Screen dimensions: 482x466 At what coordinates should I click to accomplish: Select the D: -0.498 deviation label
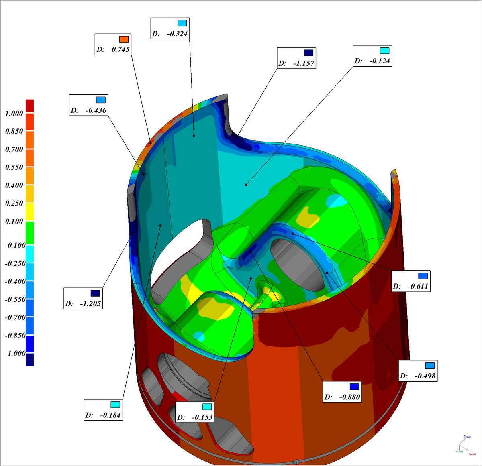[x=418, y=371]
